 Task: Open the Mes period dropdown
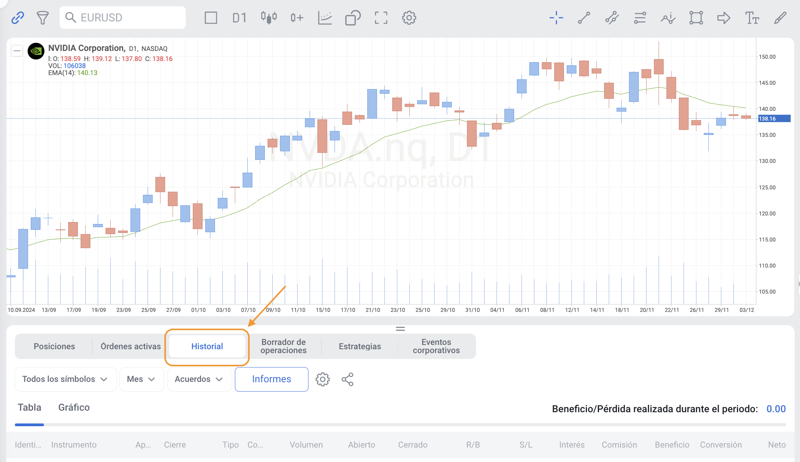pyautogui.click(x=141, y=379)
